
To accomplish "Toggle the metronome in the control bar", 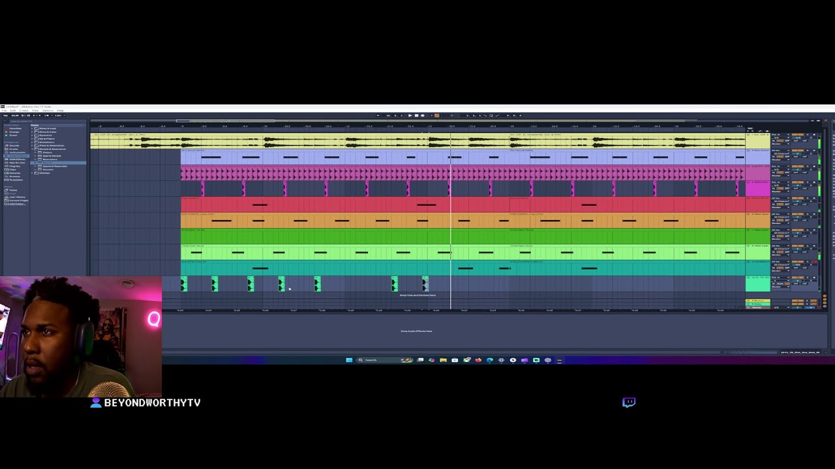I will click(x=46, y=115).
